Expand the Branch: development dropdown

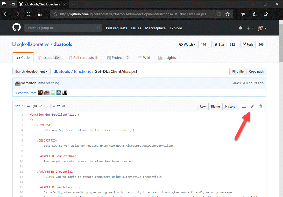(32, 72)
